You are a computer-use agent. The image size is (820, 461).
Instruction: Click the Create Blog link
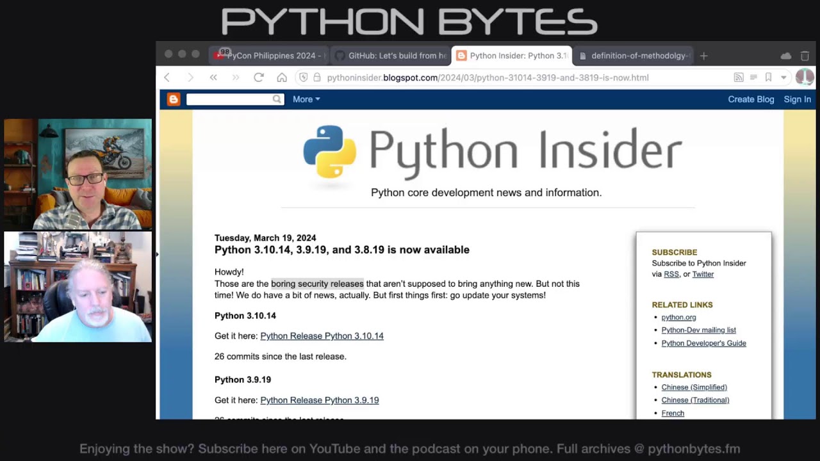click(751, 99)
